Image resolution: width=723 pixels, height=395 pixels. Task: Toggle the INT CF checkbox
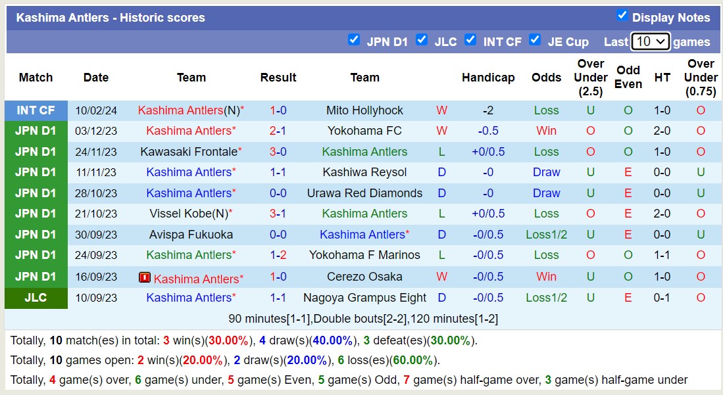(x=470, y=39)
